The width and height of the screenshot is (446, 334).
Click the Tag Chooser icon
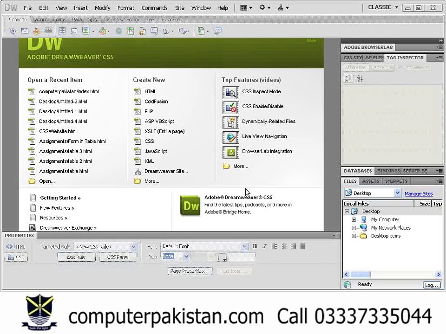tap(218, 31)
